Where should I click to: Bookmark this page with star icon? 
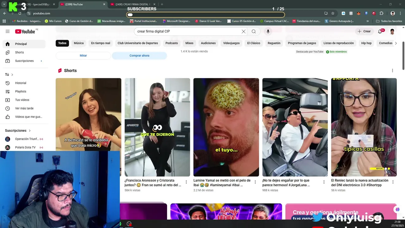pos(333,13)
